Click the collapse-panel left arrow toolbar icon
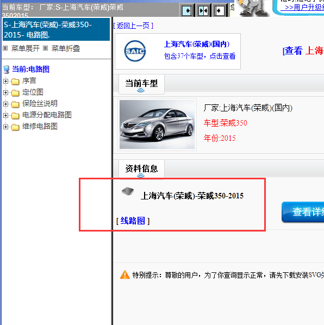 (x=220, y=10)
